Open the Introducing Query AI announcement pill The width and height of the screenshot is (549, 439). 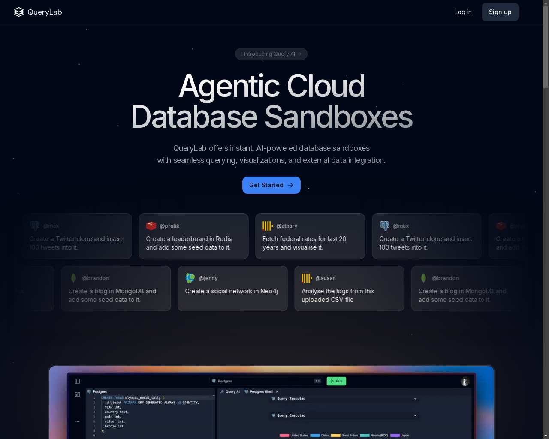click(x=271, y=54)
